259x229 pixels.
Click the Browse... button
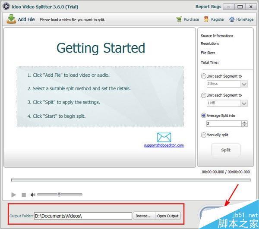[x=144, y=216]
